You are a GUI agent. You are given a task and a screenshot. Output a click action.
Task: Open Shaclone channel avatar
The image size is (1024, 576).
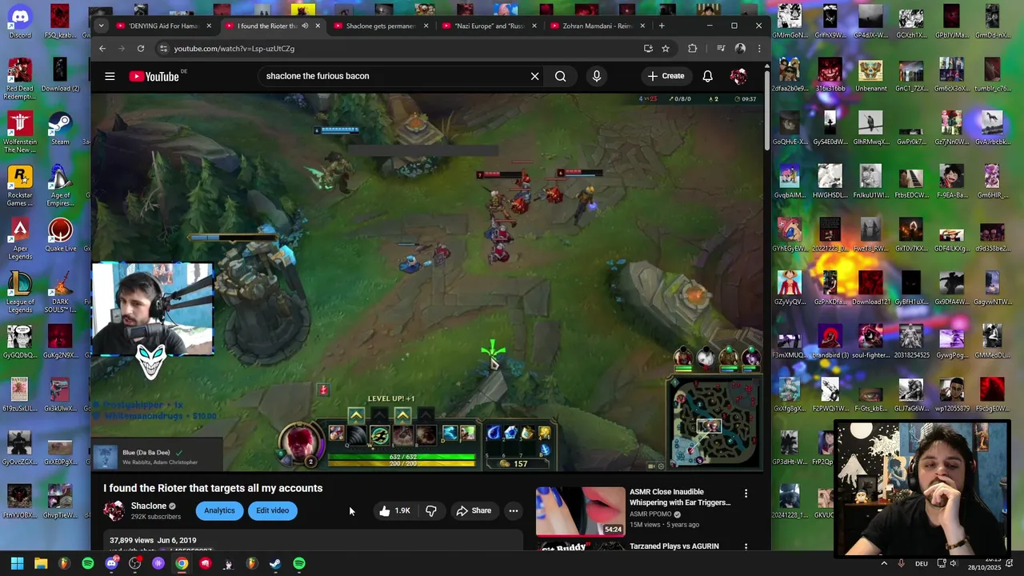[114, 510]
